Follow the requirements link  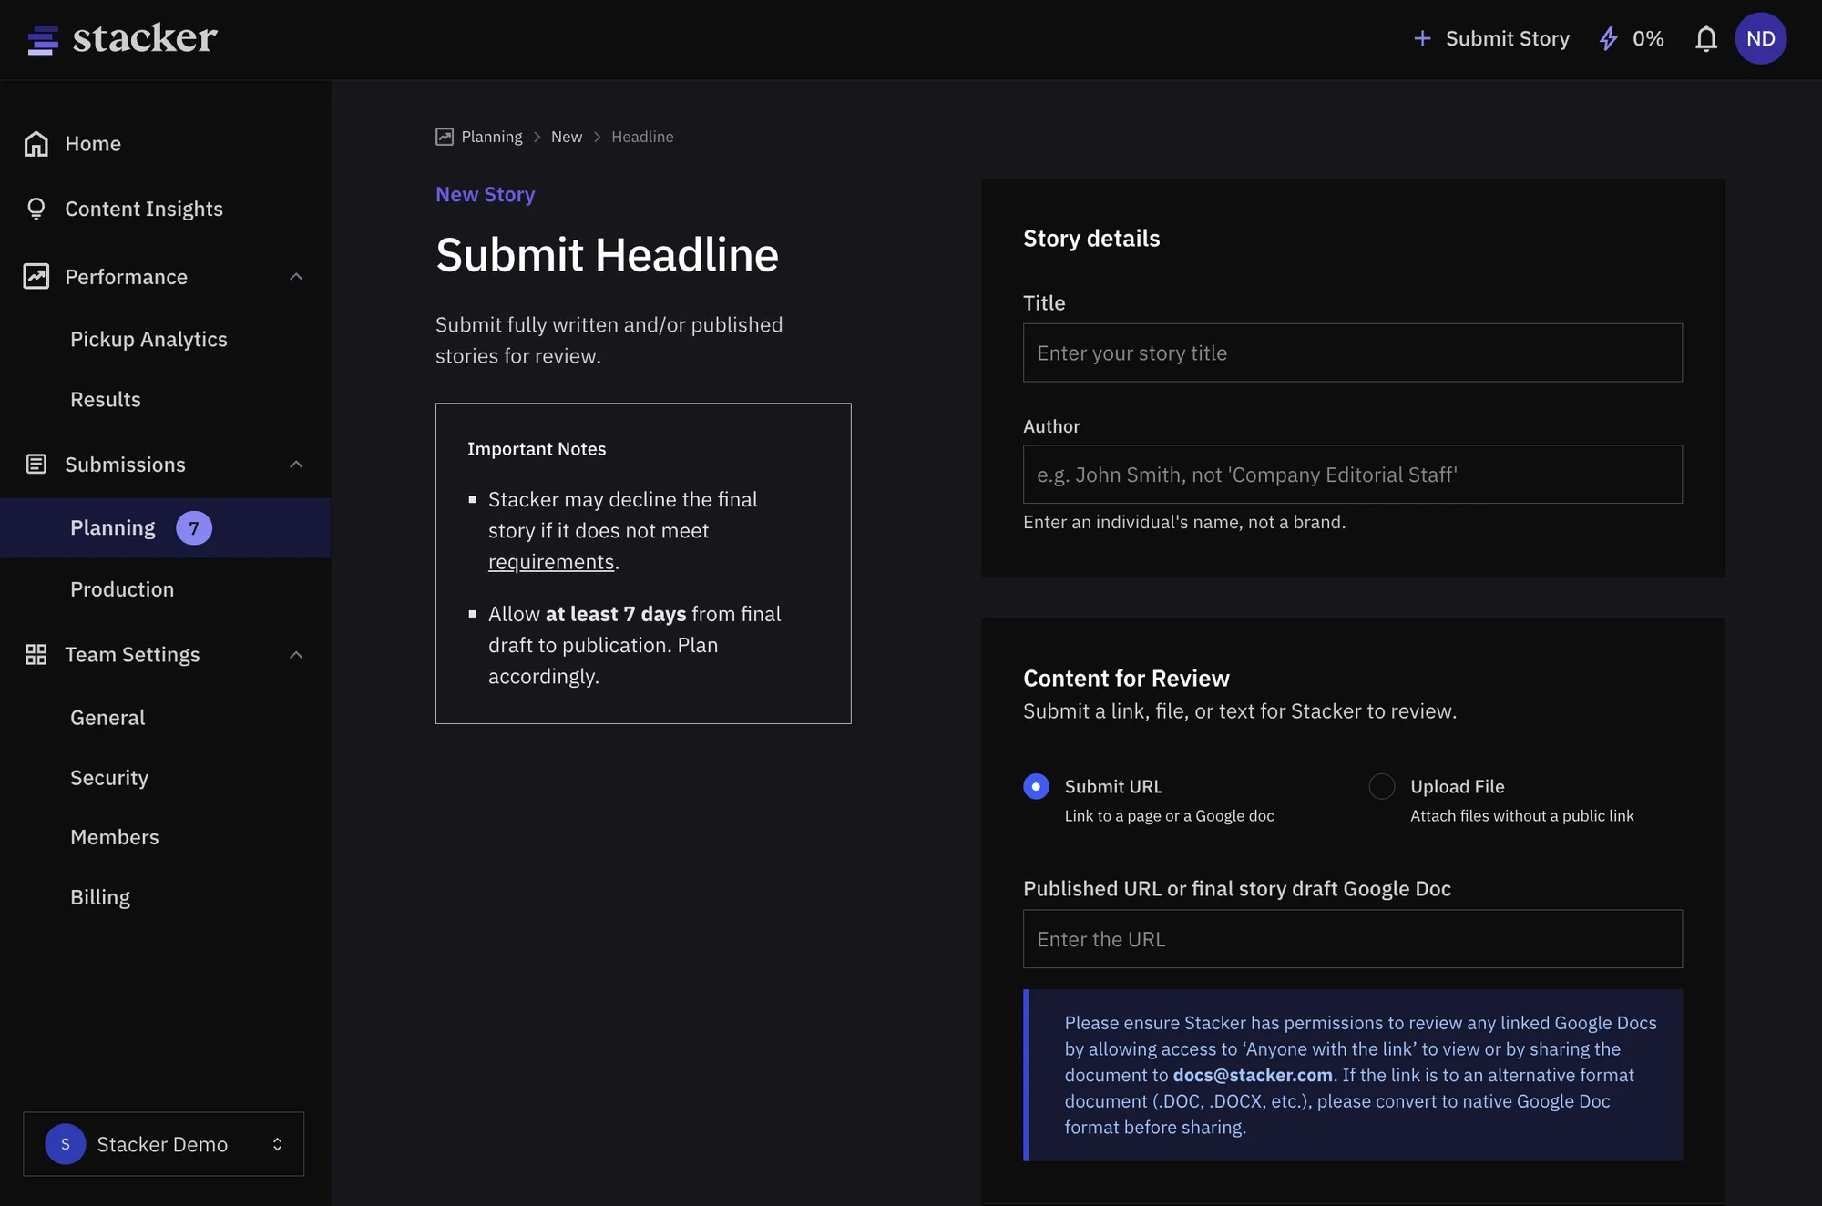click(x=551, y=562)
